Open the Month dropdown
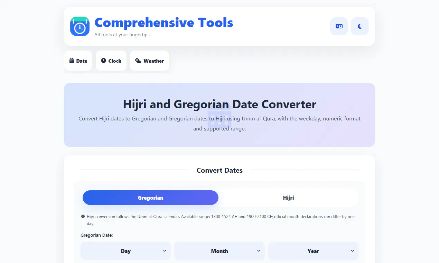Screen dimensions: 439x263 (219, 251)
